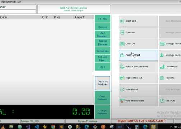
Task: Click the Reports clipboard icon
Action: 162,78
